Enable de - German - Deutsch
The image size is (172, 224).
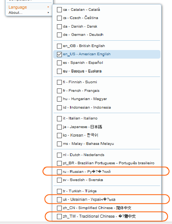click(107, 35)
